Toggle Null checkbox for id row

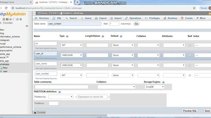190,45
